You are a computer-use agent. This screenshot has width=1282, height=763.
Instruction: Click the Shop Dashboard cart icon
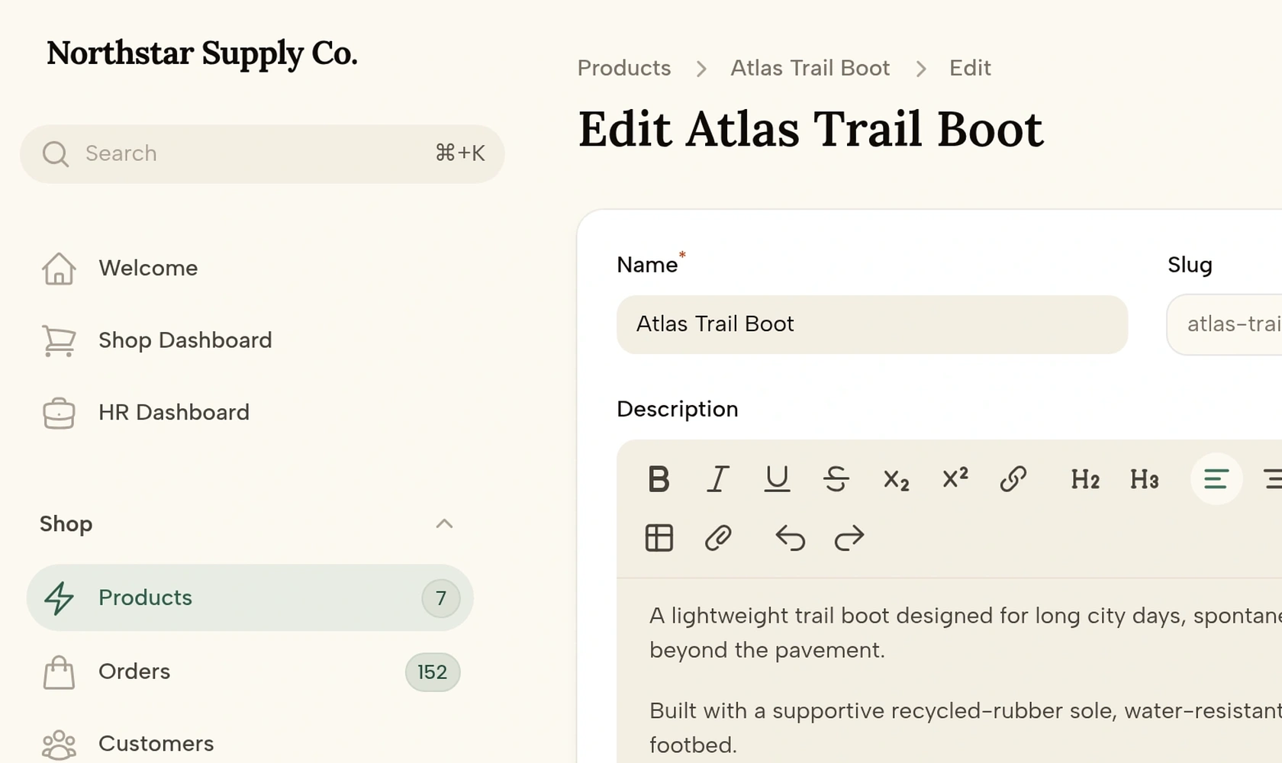[x=59, y=340]
